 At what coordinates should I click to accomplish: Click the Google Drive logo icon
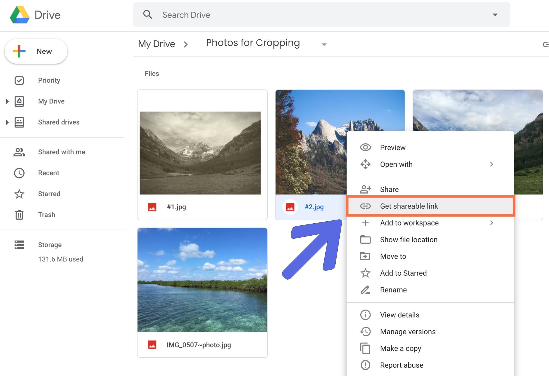point(20,15)
